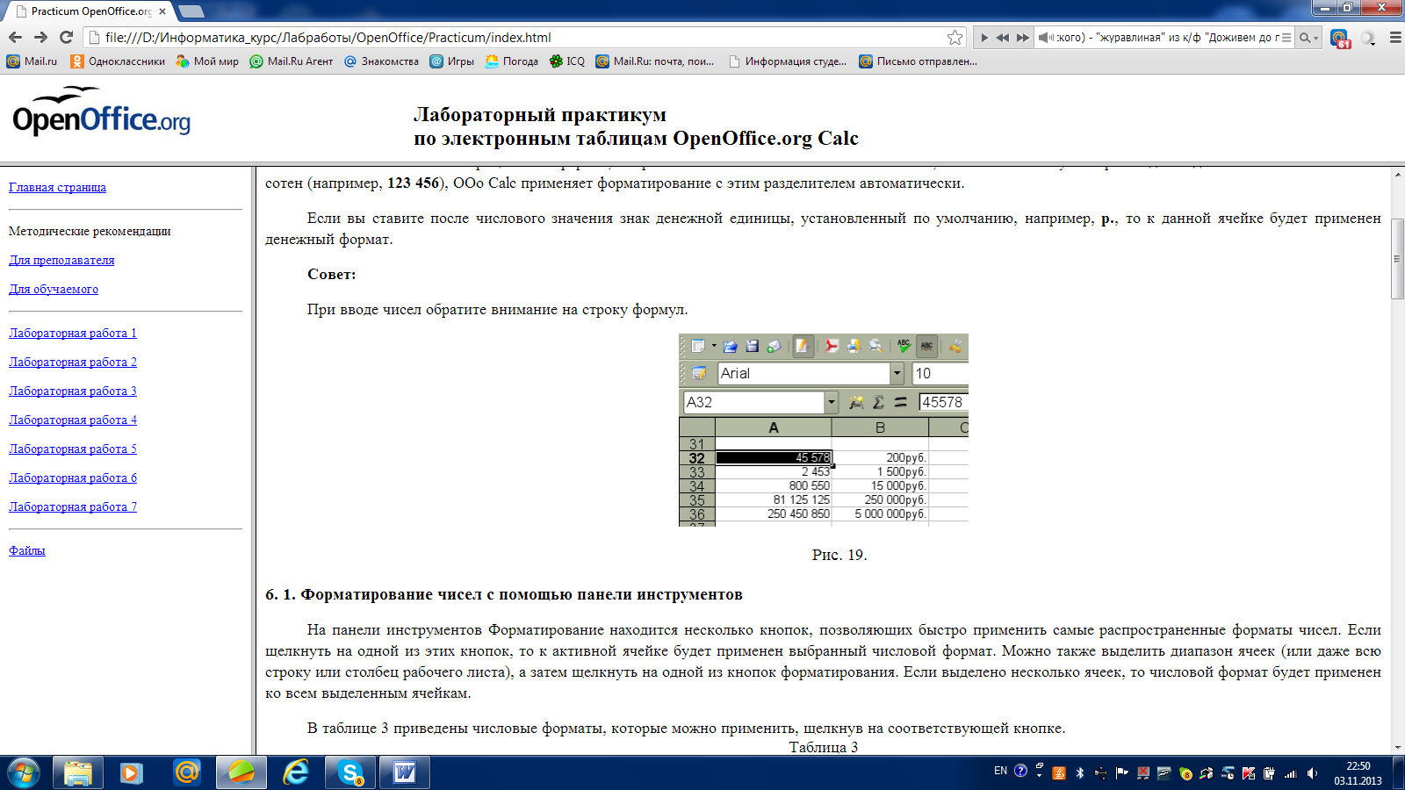1405x790 pixels.
Task: Open the Для преподавателя link
Action: click(x=61, y=260)
